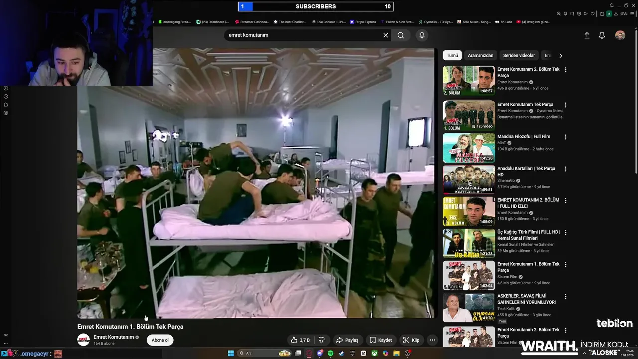Open EMRET KOMUTANIM 2. BÖLÜM FULL HD title
Image resolution: width=638 pixels, height=359 pixels.
[528, 203]
